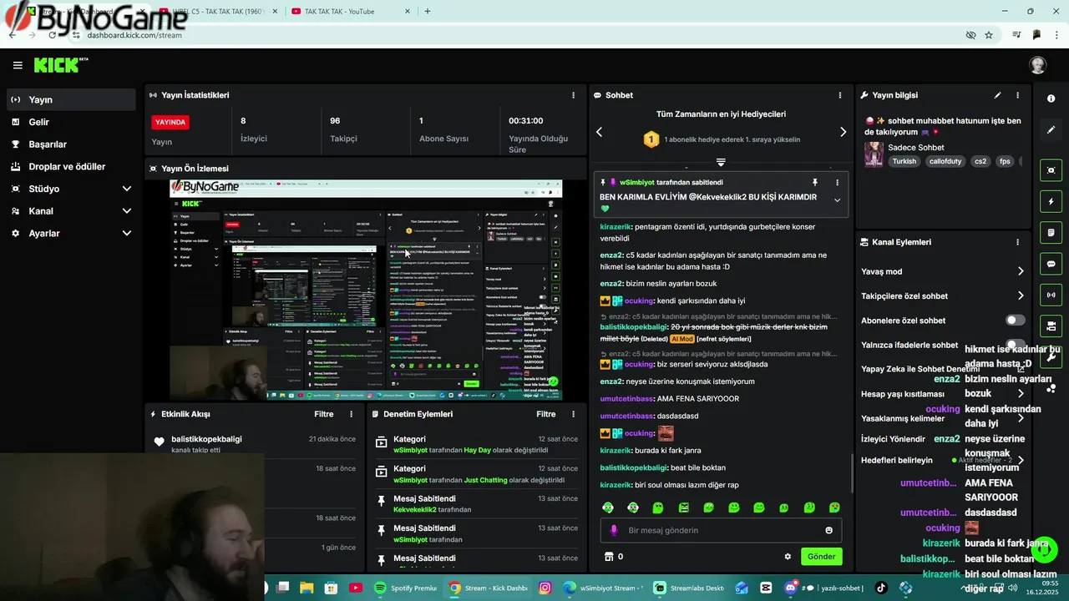The image size is (1069, 601).
Task: Click the red YAYINDA live badge
Action: coord(170,122)
